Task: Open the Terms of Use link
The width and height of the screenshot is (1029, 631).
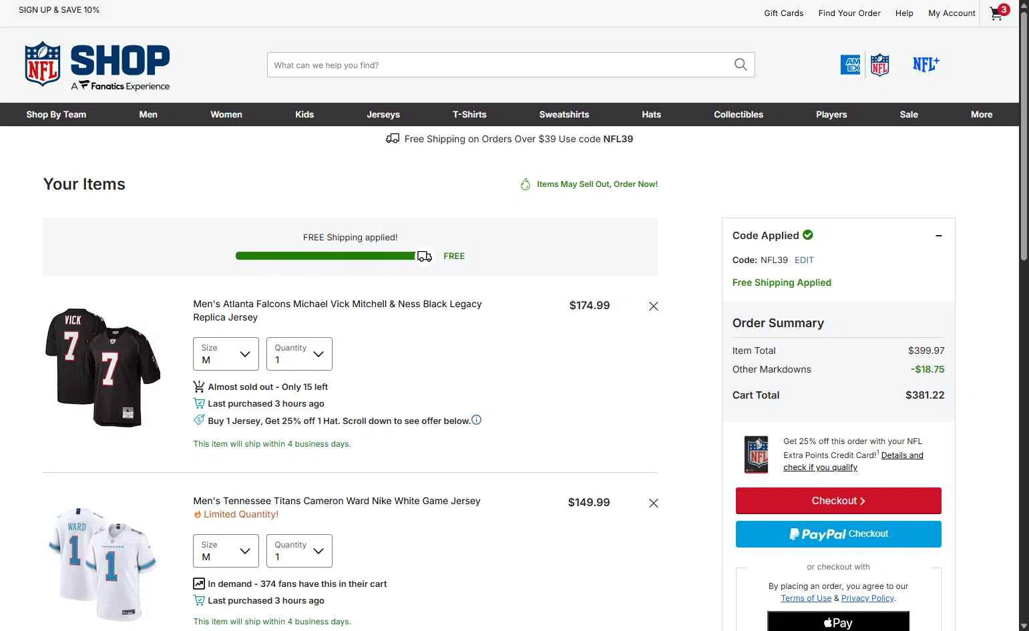Action: click(806, 598)
